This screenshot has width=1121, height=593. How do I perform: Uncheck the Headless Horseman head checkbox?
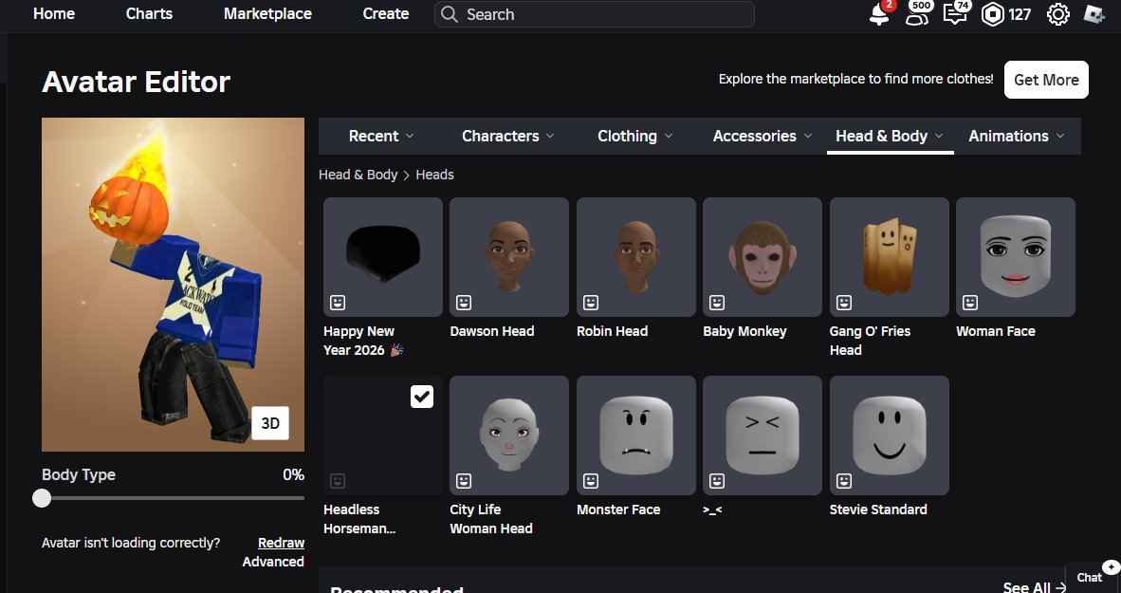pyautogui.click(x=422, y=397)
